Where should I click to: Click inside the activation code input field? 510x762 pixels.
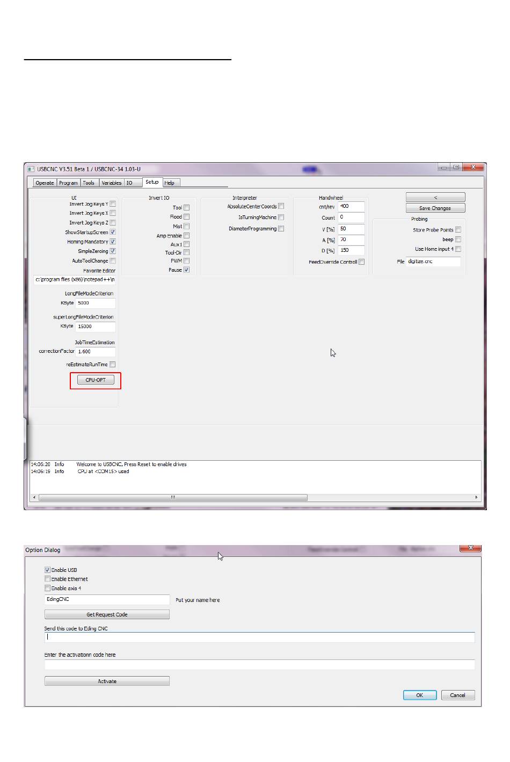(x=259, y=665)
